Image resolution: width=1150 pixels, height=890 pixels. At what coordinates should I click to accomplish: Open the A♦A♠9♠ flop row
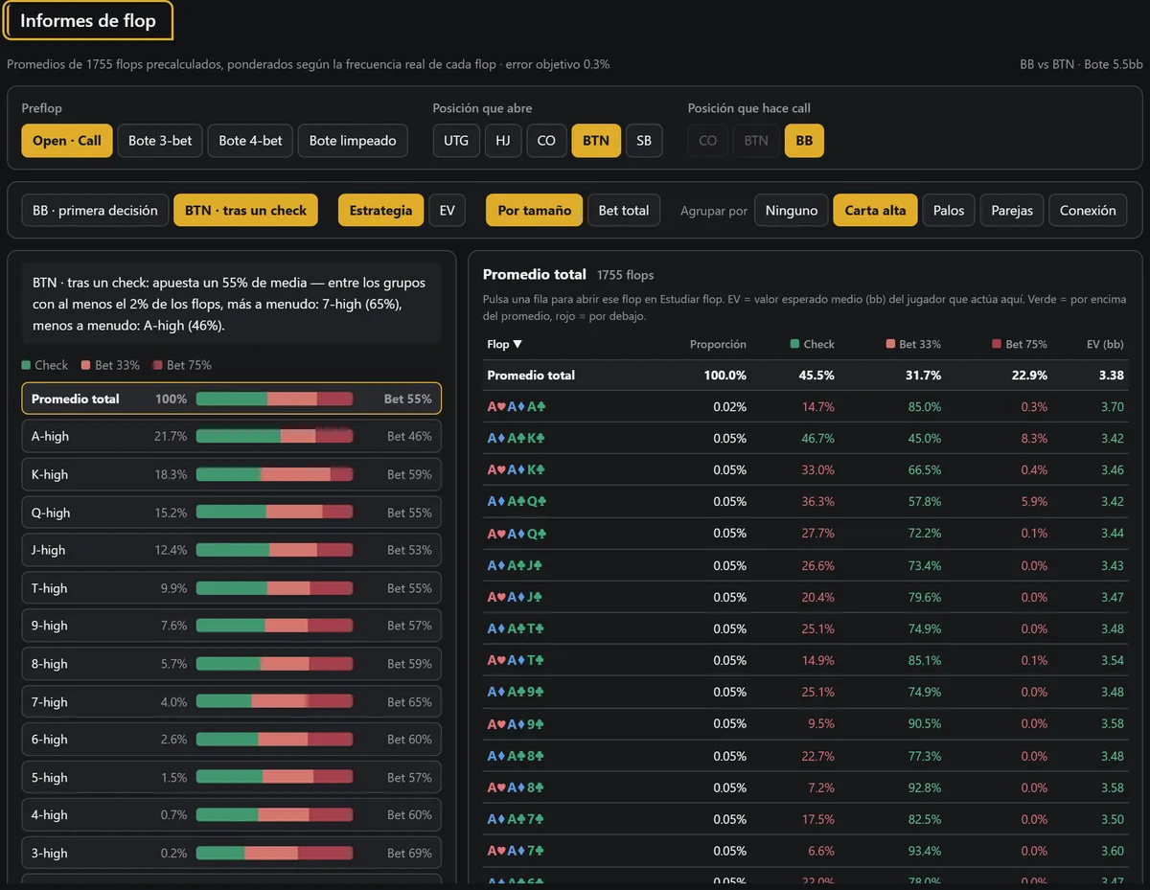tap(805, 692)
